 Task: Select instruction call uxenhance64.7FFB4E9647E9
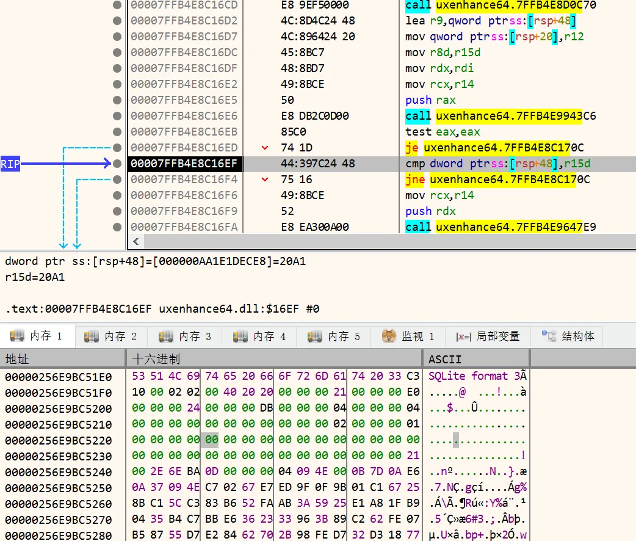pos(500,227)
